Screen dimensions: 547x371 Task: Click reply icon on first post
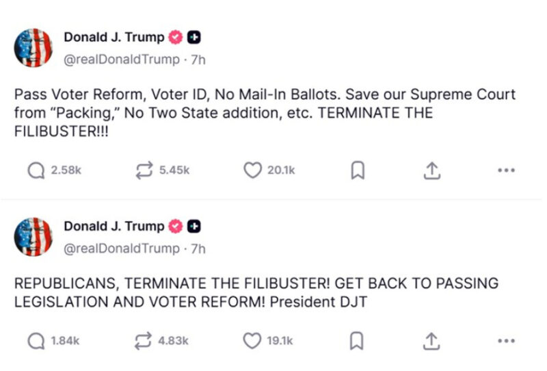(36, 170)
